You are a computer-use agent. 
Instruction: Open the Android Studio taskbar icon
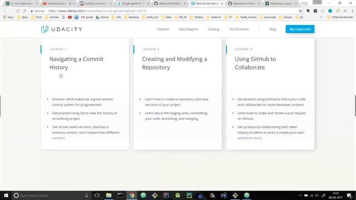(178, 195)
